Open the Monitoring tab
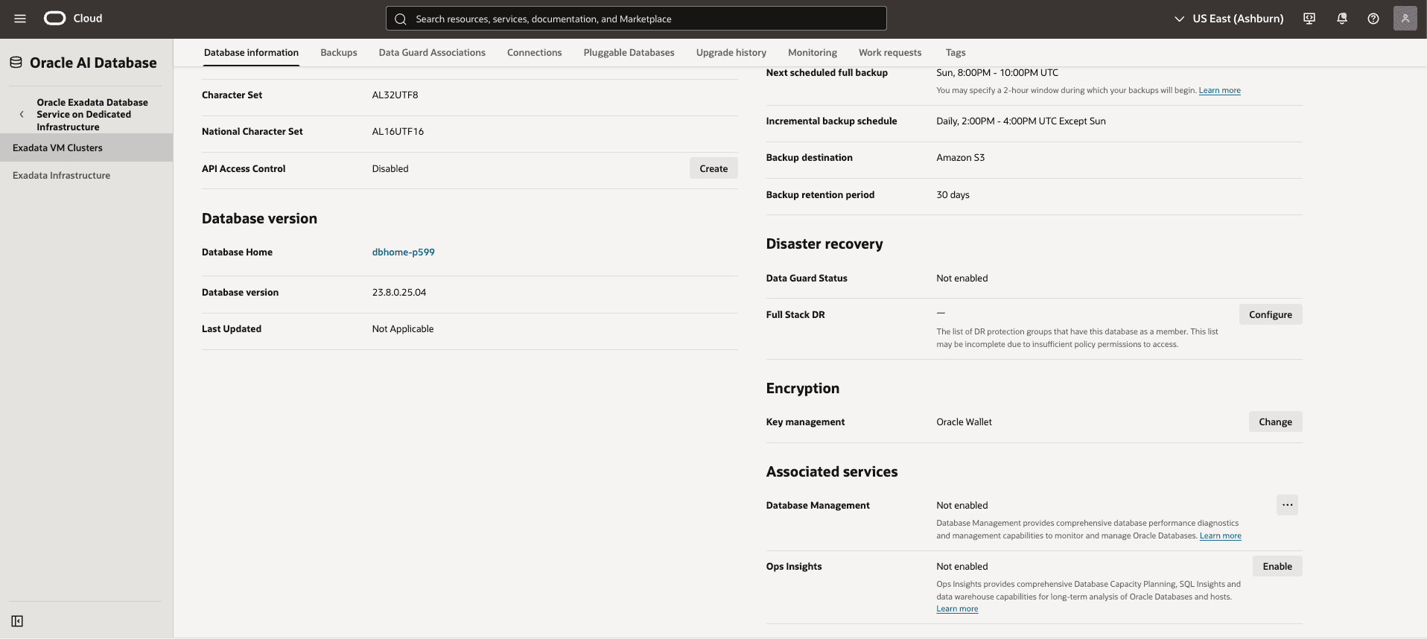1427x639 pixels. (813, 53)
